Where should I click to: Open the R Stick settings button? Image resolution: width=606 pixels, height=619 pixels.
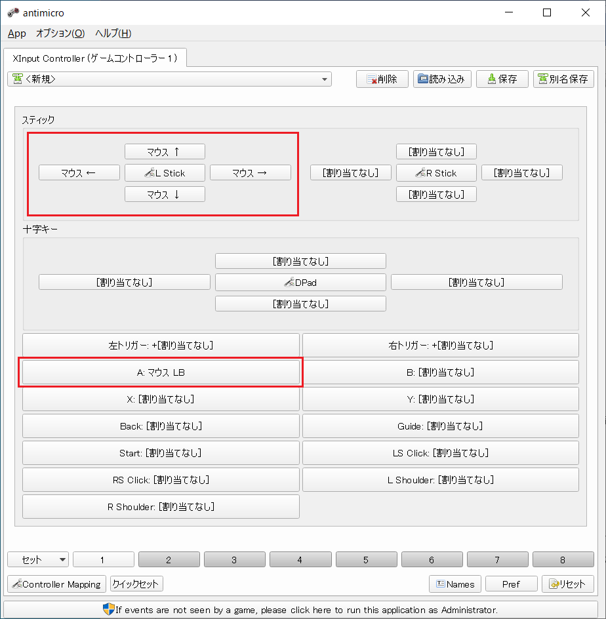(x=436, y=173)
